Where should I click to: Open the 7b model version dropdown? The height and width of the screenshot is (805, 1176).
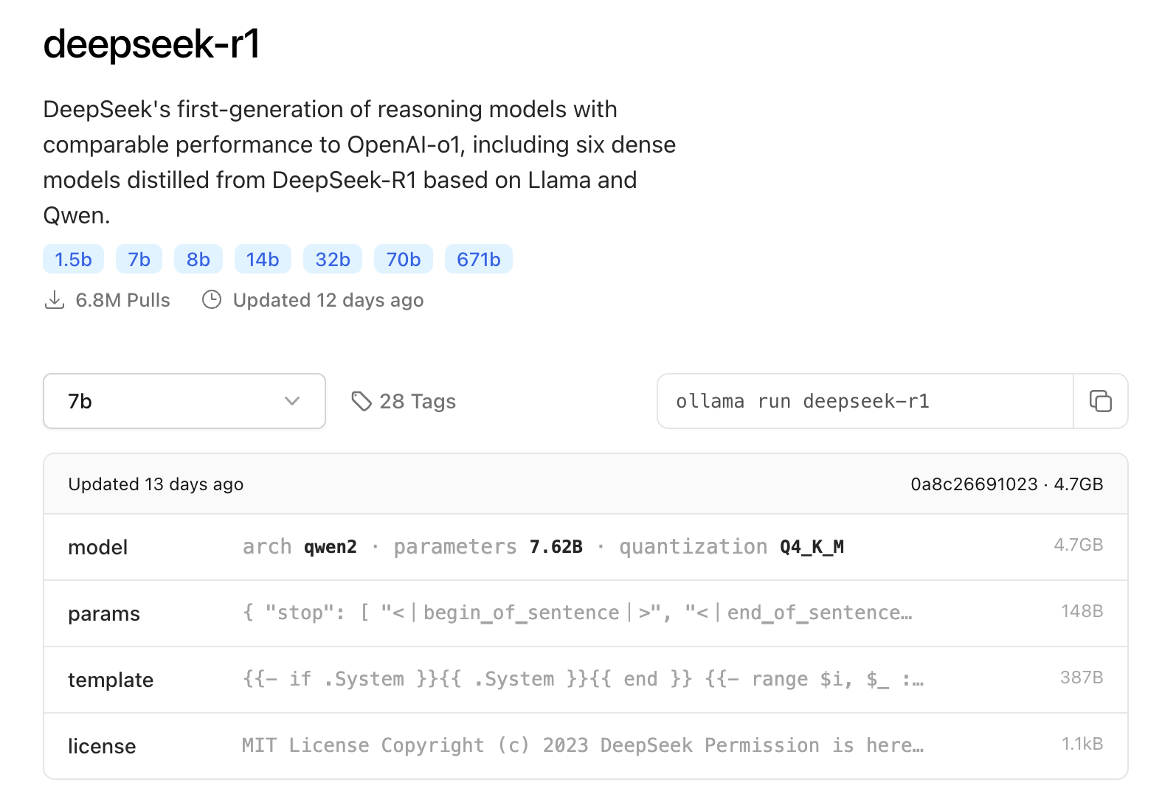click(x=184, y=401)
